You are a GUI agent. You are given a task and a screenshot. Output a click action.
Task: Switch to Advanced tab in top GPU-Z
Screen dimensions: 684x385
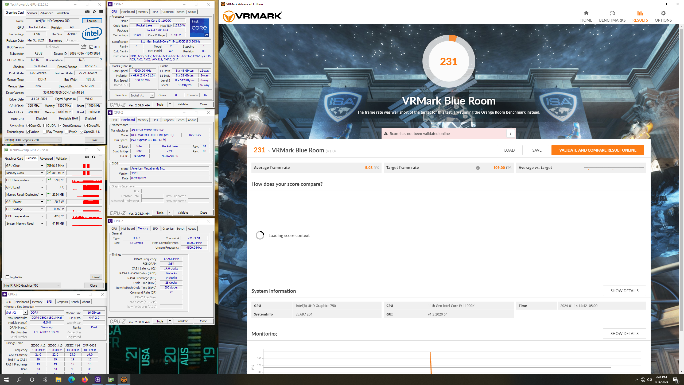pyautogui.click(x=47, y=13)
